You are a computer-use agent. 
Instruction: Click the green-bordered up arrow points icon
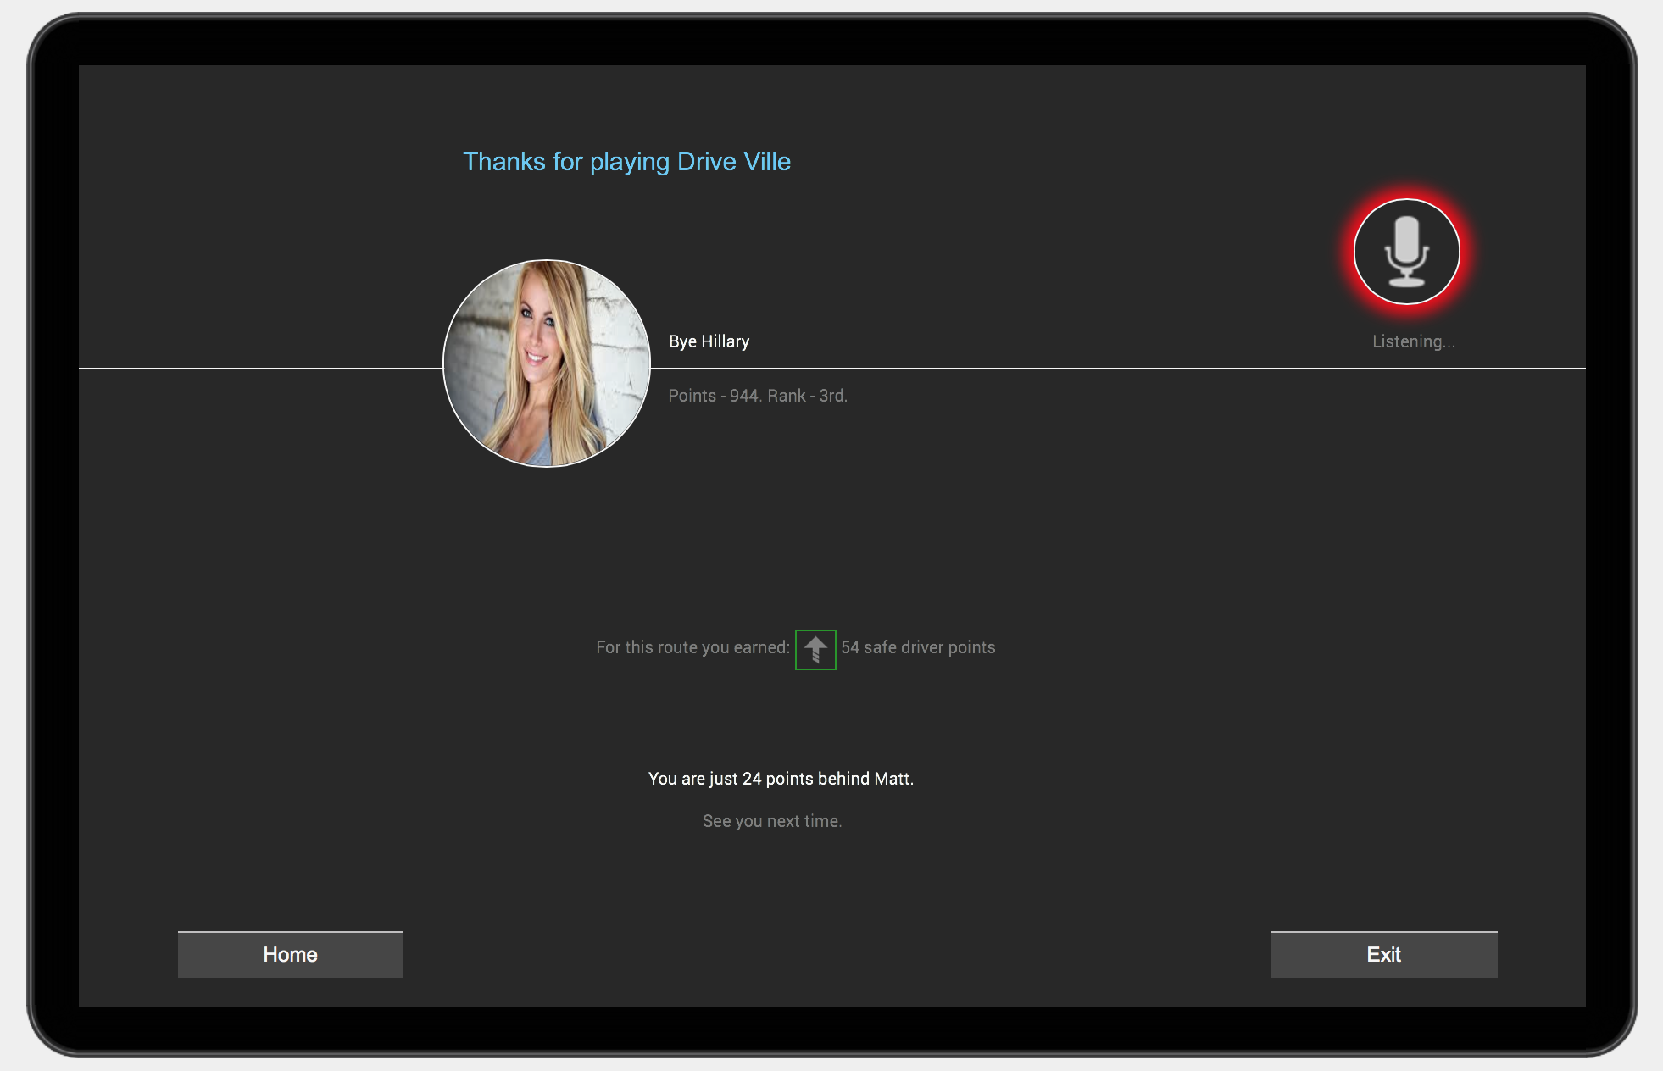pos(815,650)
